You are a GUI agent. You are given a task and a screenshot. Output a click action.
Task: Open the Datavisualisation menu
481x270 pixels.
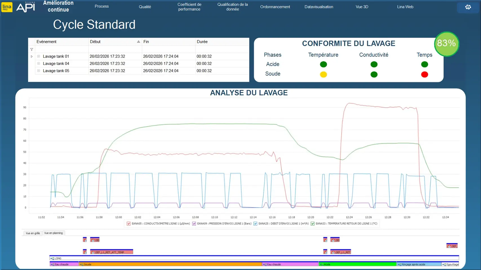[319, 7]
